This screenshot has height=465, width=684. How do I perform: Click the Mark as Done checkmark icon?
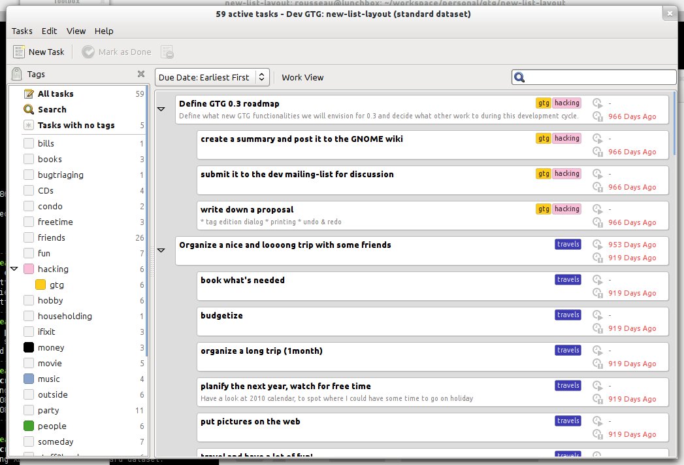click(x=88, y=52)
